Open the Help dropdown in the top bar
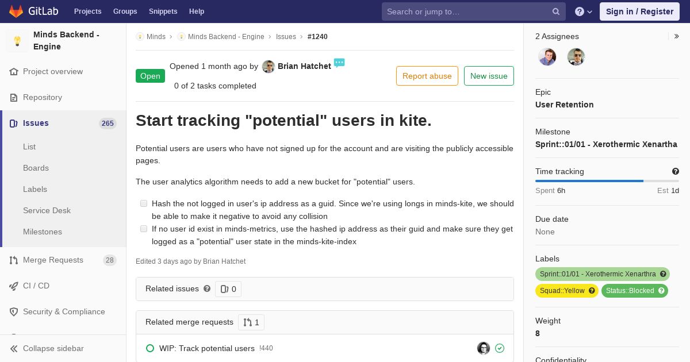The height and width of the screenshot is (362, 690). pyautogui.click(x=584, y=11)
